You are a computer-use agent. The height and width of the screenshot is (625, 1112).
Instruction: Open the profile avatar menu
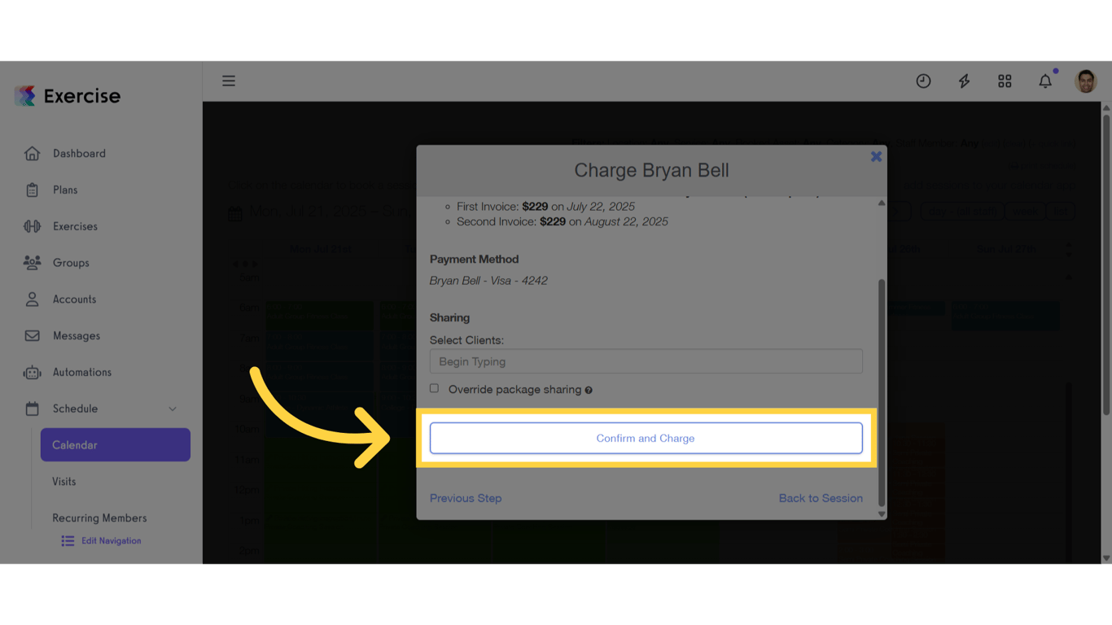[x=1086, y=81]
